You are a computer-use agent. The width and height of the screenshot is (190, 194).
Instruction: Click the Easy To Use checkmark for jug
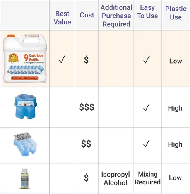[147, 60]
